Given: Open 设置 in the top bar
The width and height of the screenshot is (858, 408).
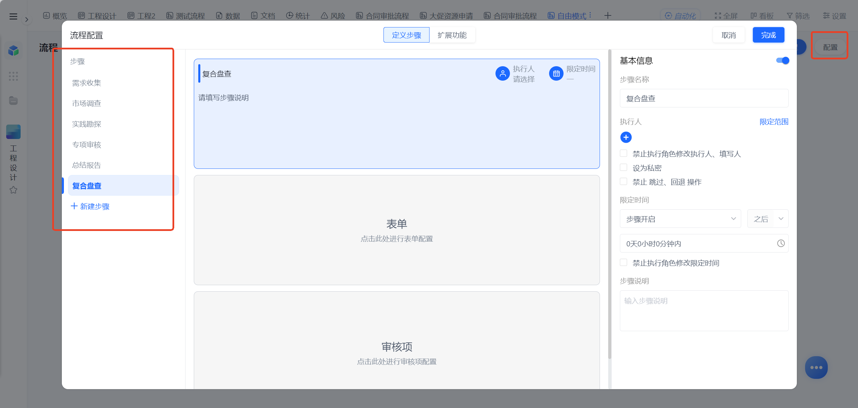Looking at the screenshot, I should [x=834, y=16].
